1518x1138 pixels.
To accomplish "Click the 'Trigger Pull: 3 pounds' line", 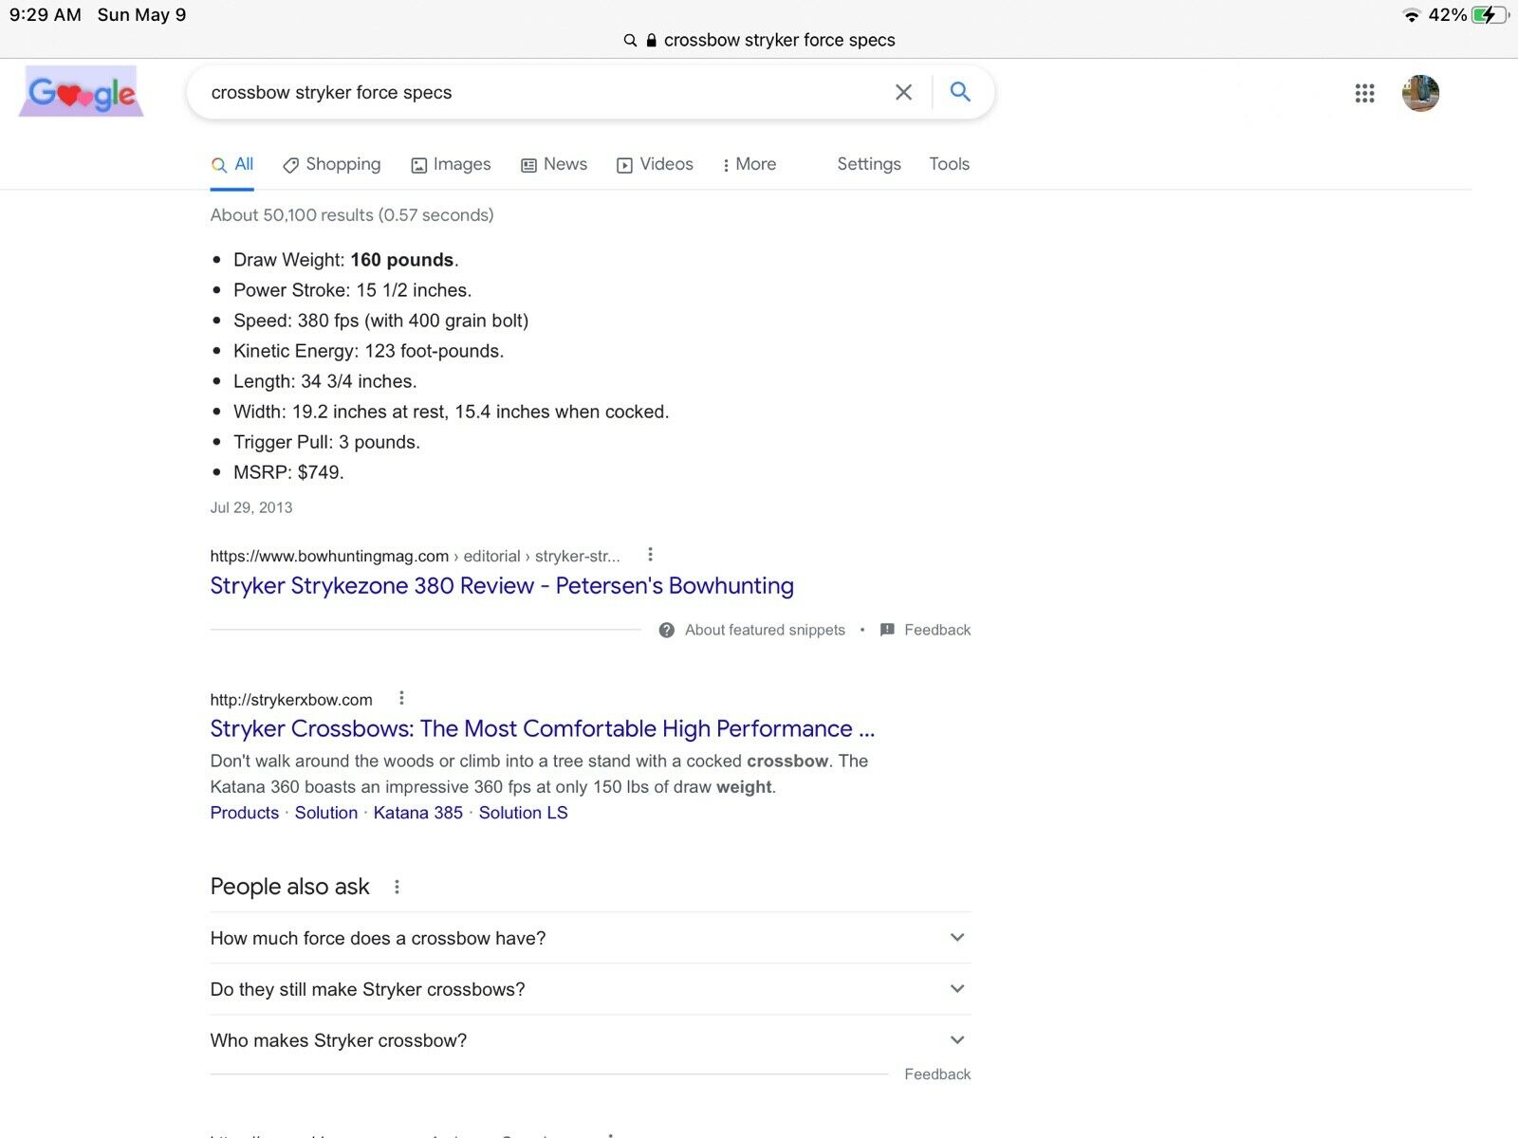I will [326, 442].
